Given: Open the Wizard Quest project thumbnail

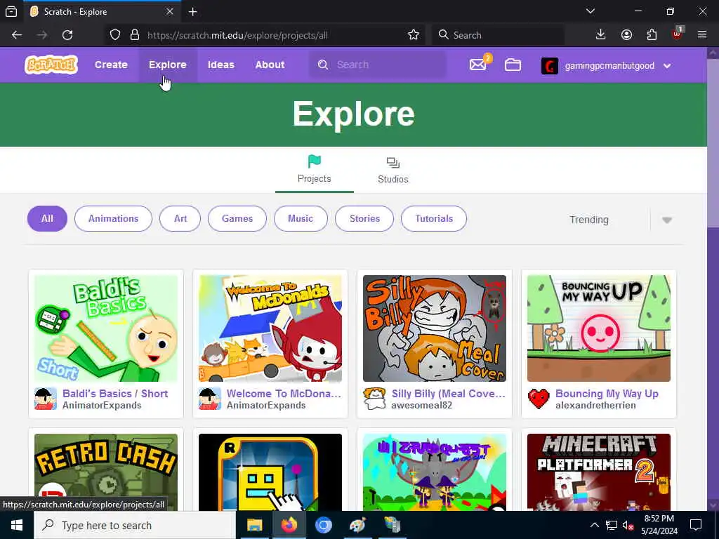Looking at the screenshot, I should (x=434, y=472).
